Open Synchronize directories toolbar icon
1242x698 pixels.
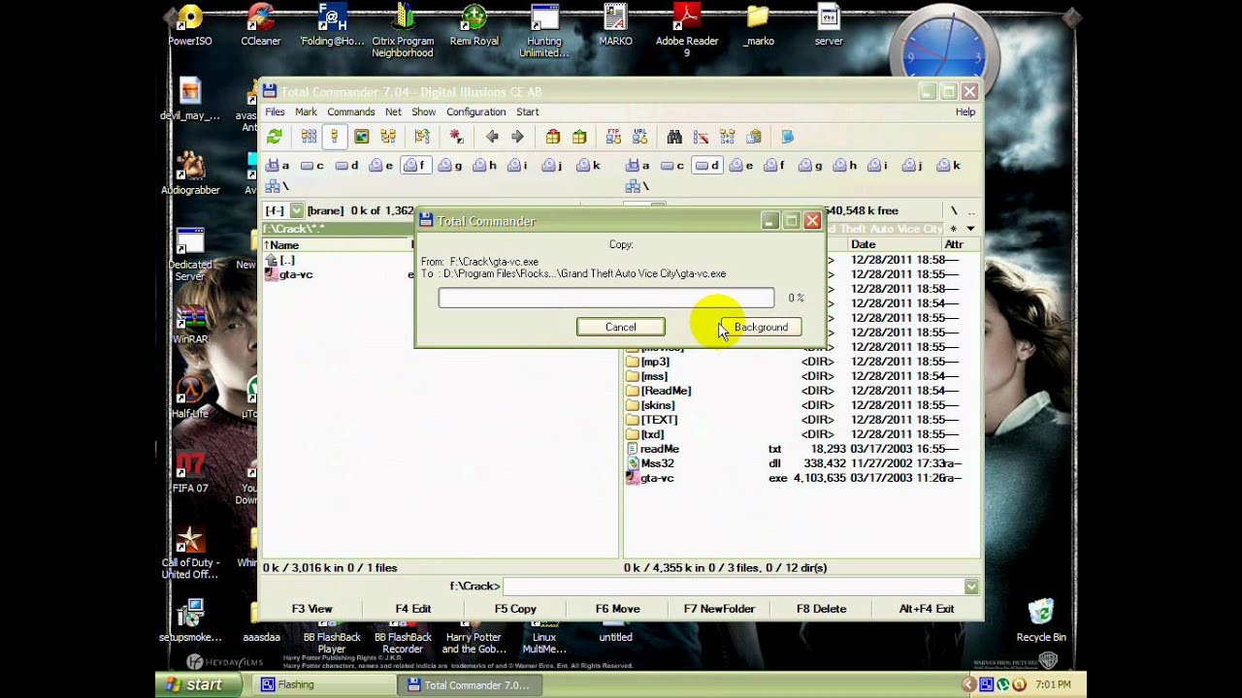(728, 137)
